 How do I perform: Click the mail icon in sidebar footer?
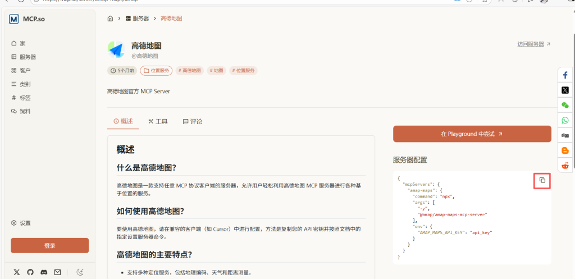pos(57,272)
